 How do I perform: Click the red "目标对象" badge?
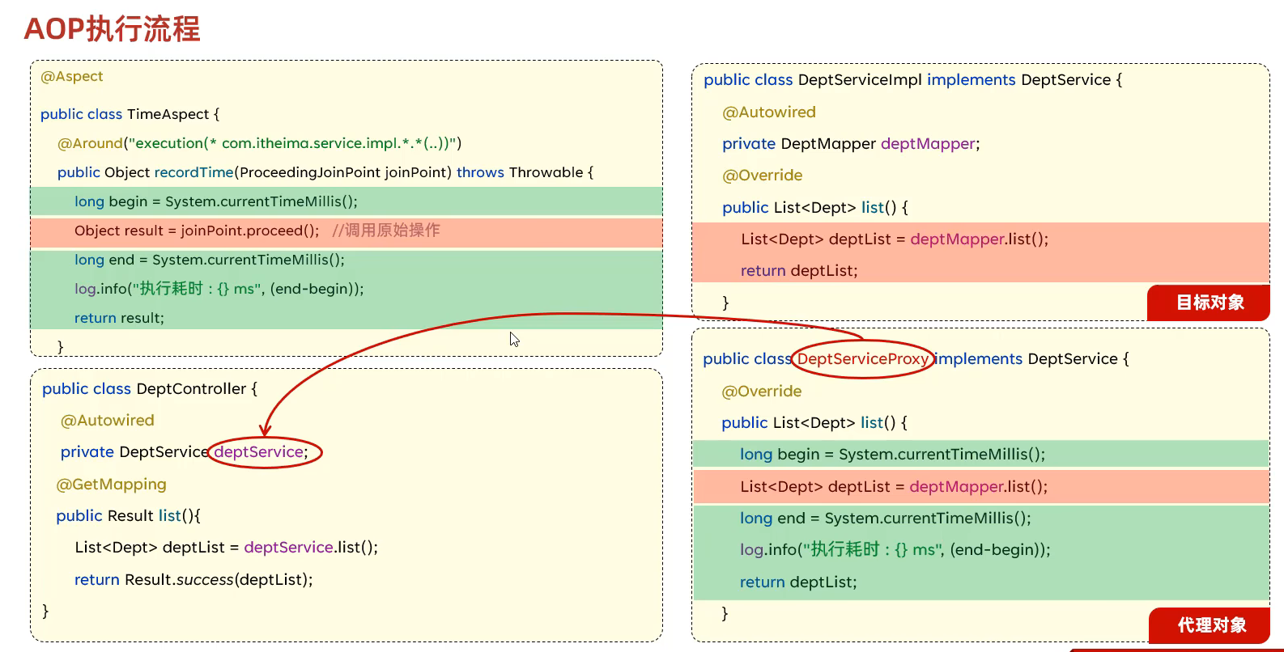(1209, 303)
